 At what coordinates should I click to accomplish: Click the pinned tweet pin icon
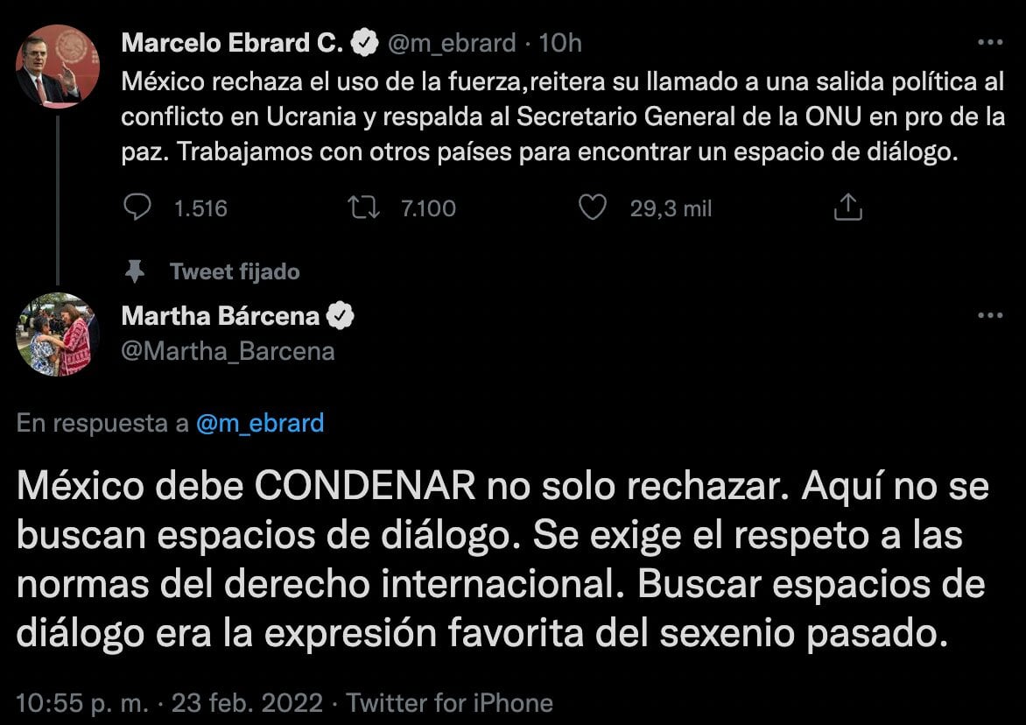click(x=136, y=271)
